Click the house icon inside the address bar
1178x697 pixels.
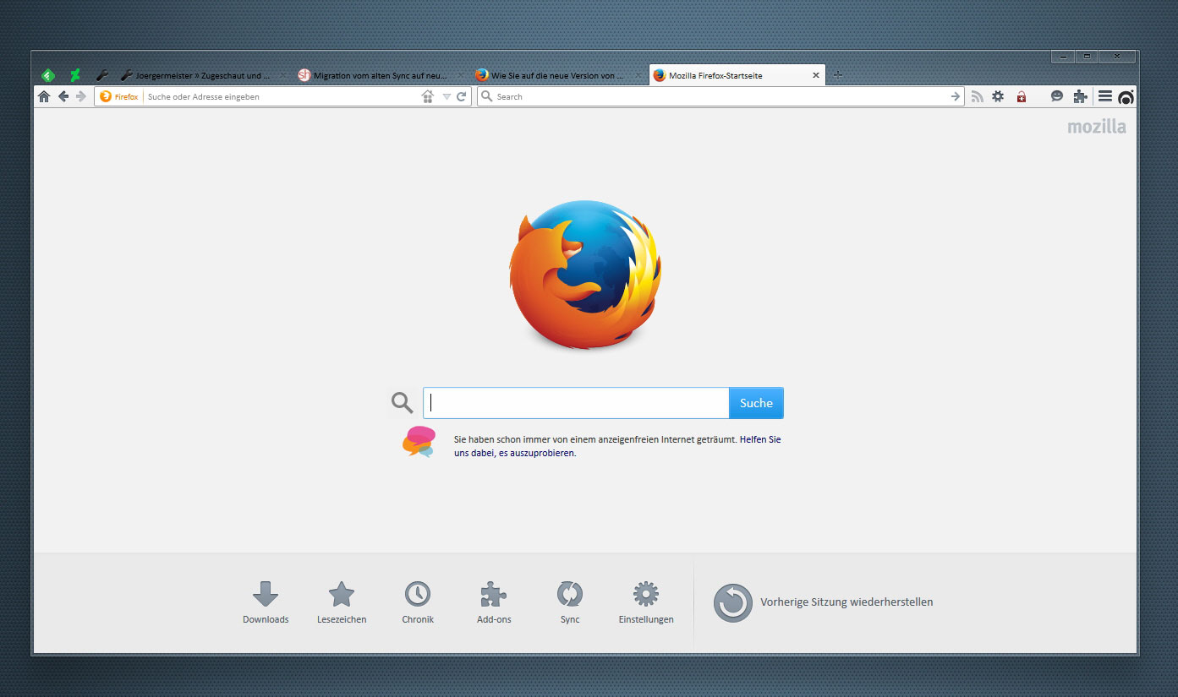coord(428,96)
